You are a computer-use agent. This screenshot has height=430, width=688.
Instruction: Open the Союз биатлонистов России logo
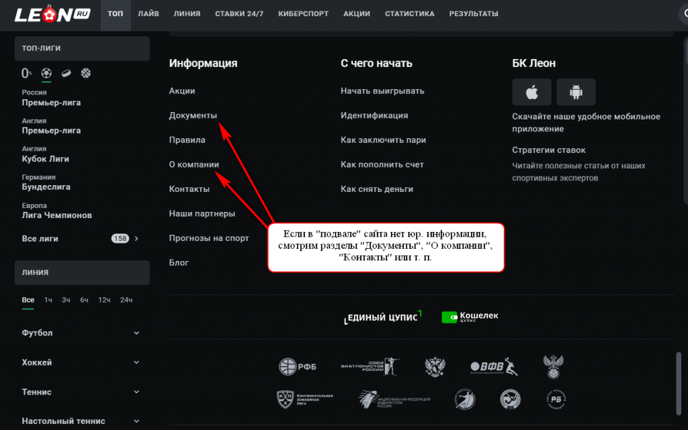370,366
